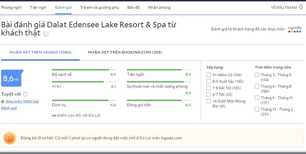Click Điểm cao đối với Đà Lạt legend
The height and width of the screenshot is (154, 306).
pos(76,115)
